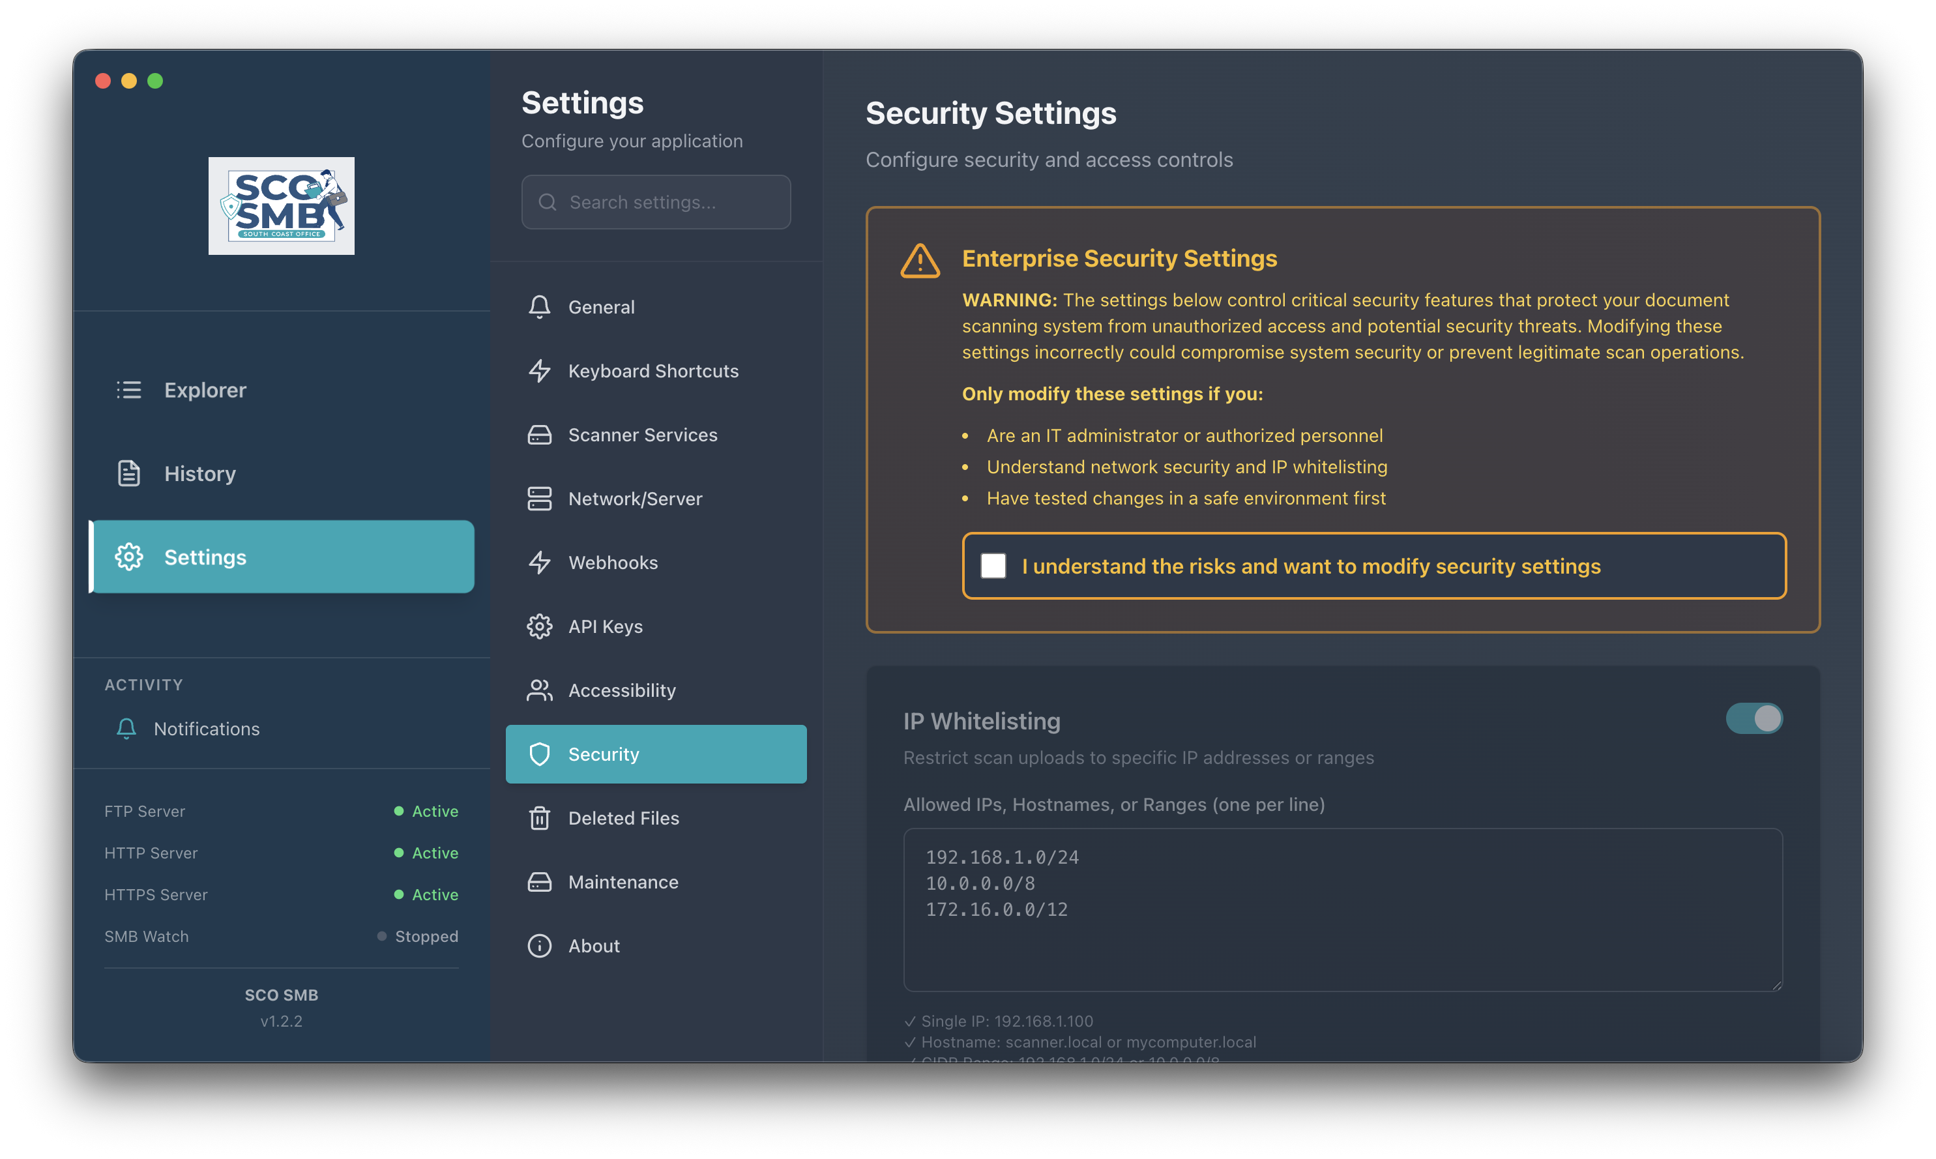Screen dimensions: 1936x1159
Task: Click the Notifications bell icon
Action: tap(126, 728)
